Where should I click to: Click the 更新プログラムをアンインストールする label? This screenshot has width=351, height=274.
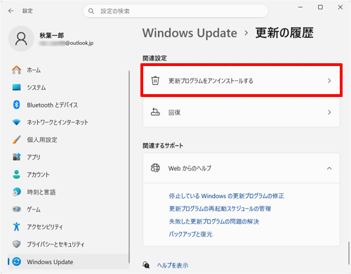(x=211, y=81)
